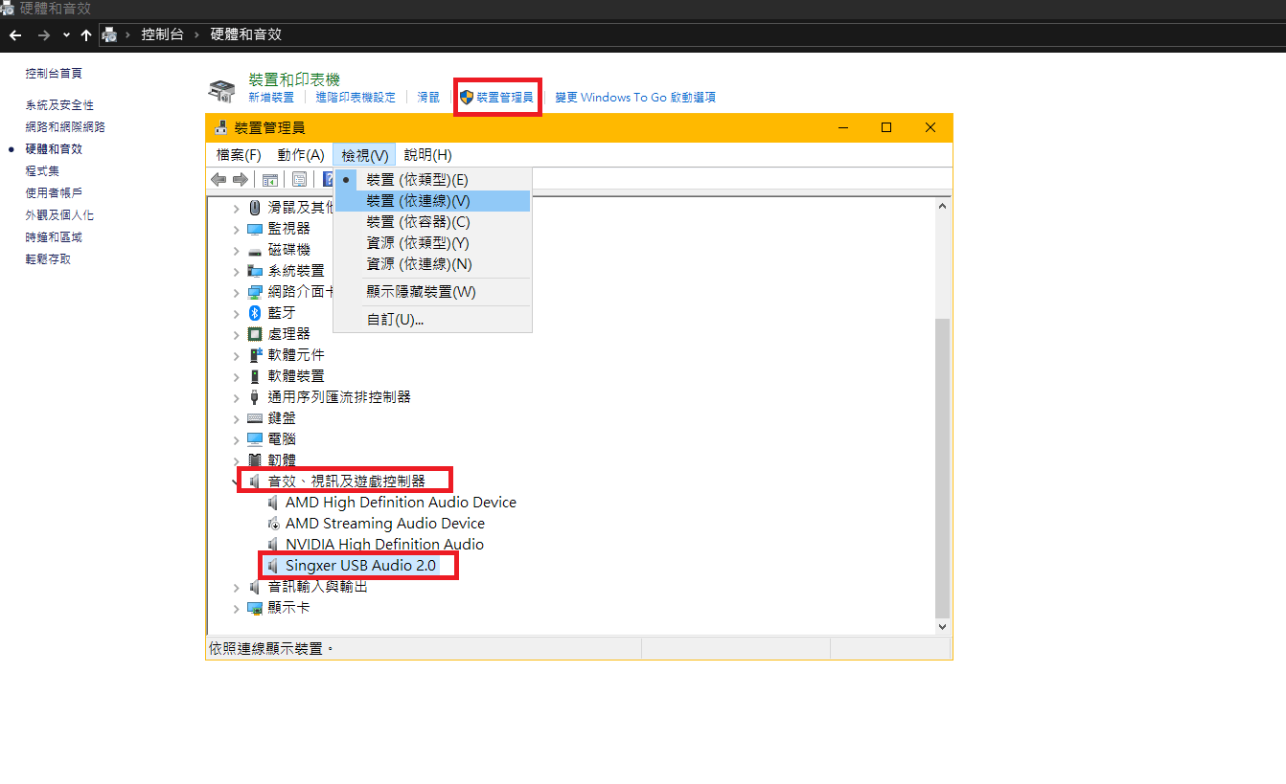Click the 顯示卡 display adapter icon
Screen dimensions: 1286x784
tap(255, 608)
